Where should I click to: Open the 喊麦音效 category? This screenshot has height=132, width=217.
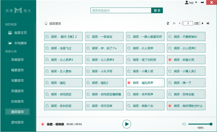(17, 70)
